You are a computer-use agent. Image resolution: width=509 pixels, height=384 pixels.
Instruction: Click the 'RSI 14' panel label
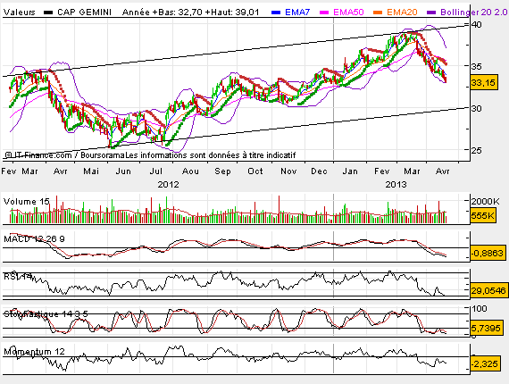tap(18, 277)
